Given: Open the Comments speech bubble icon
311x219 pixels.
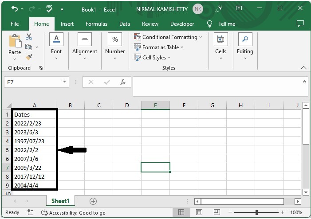Looking at the screenshot, I should pos(300,23).
